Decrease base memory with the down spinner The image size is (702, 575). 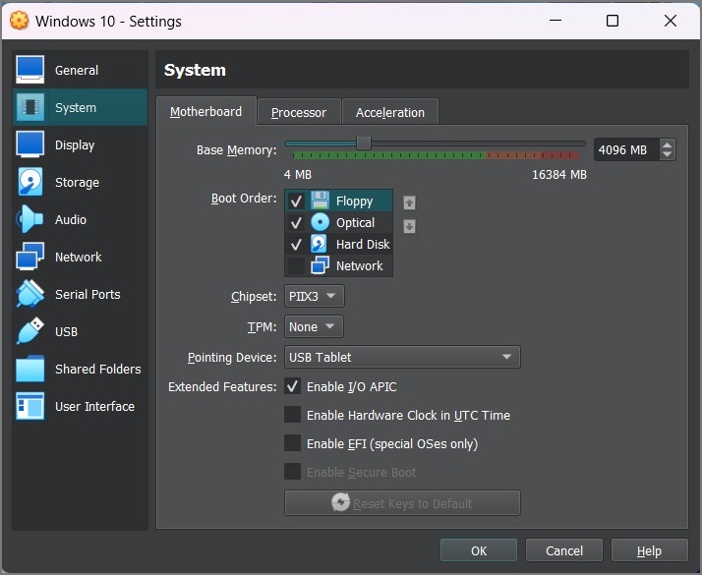667,154
